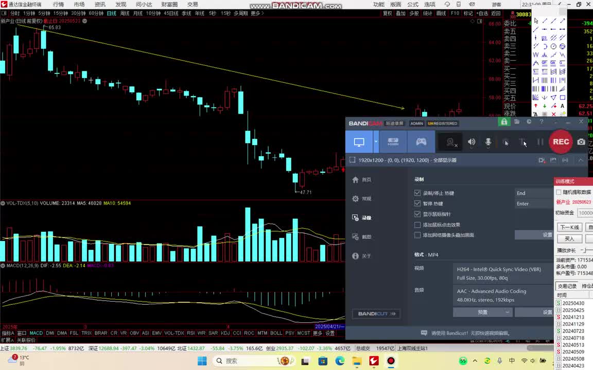593x370 pixels.
Task: Open 行情 menu in top bar
Action: click(59, 5)
